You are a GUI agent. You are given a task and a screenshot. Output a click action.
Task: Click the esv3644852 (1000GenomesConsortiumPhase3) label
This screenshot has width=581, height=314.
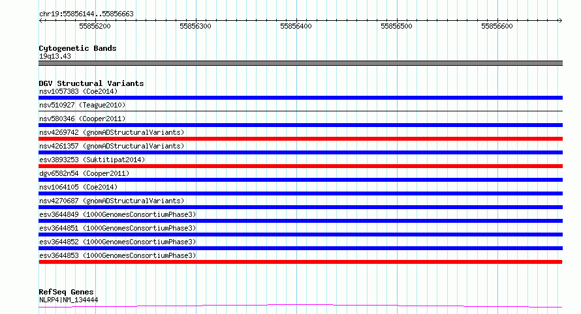[x=118, y=242]
